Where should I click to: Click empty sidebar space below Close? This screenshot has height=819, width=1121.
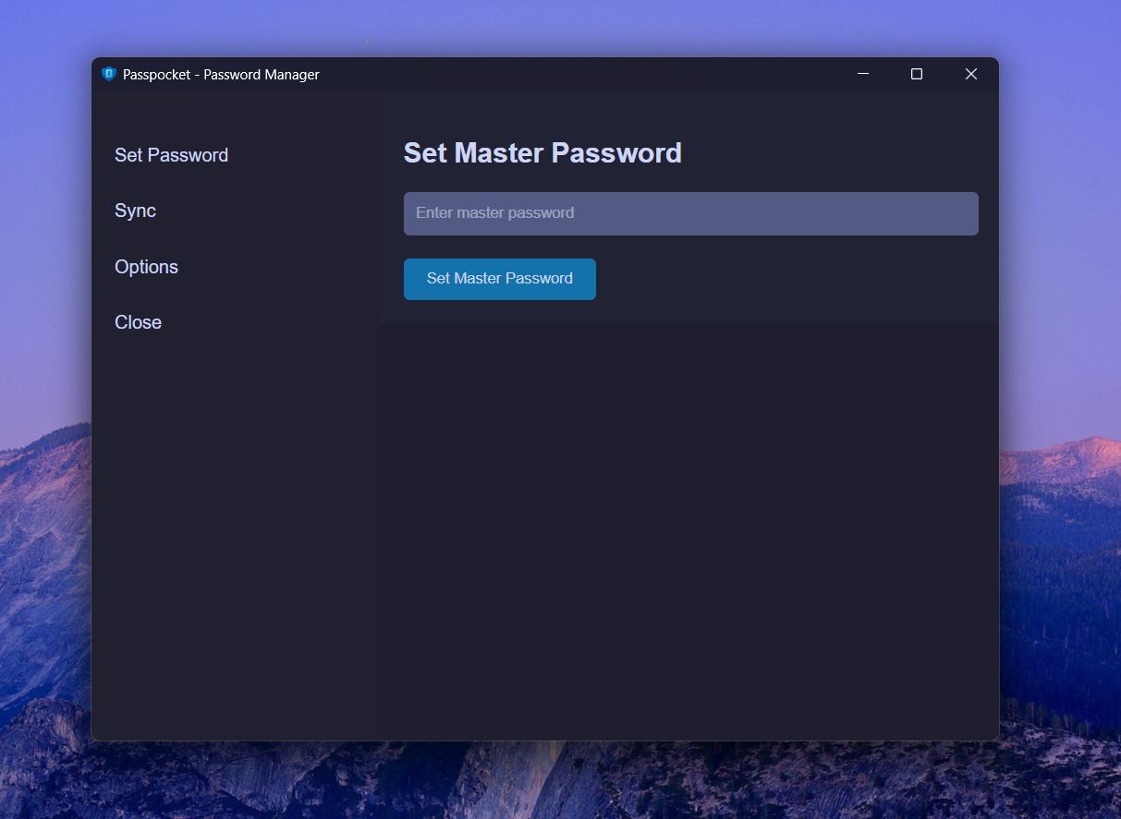(236, 536)
